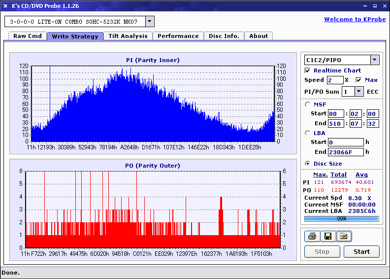Switch to the Tilt Analysis tab
The height and width of the screenshot is (279, 390).
tap(128, 36)
